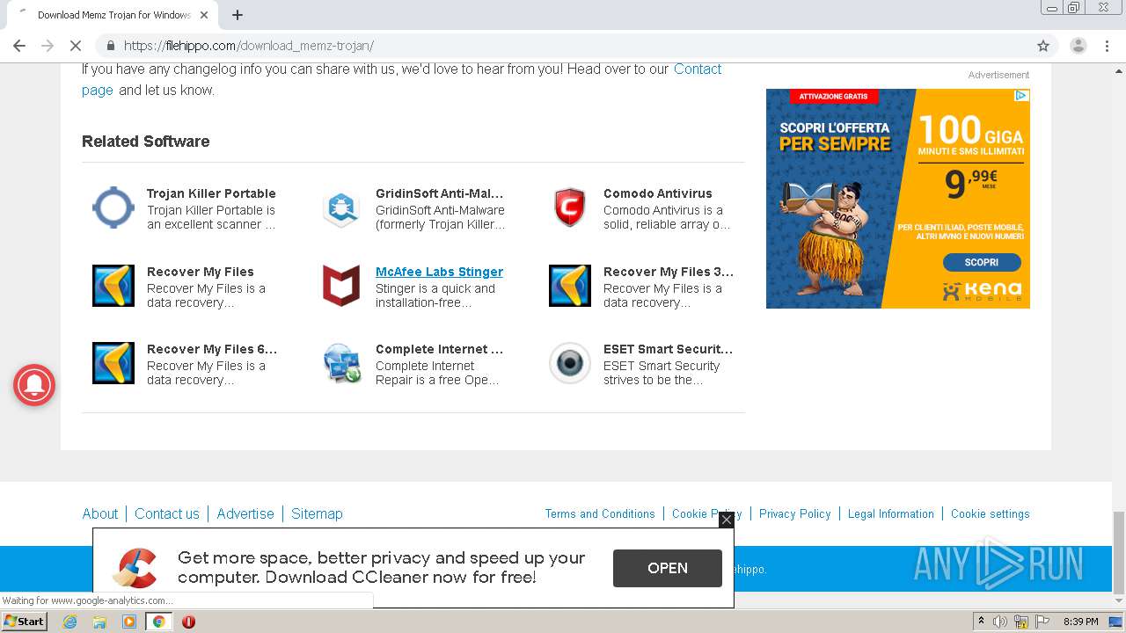
Task: Click OPEN in the CCleaner banner
Action: 668,568
